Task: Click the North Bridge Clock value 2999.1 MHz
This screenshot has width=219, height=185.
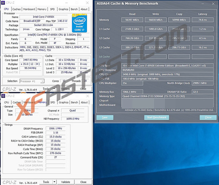Action: [x=203, y=83]
